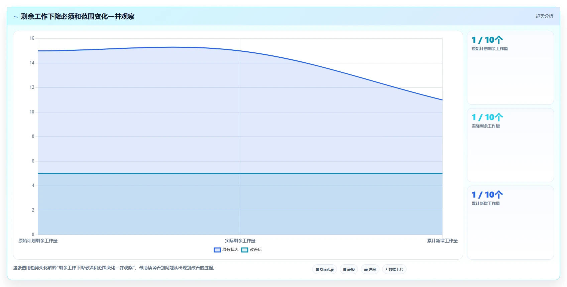The height and width of the screenshot is (287, 567).
Task: Select the panel title 剩余工作下降必须和范围变化一并观察
Action: click(78, 16)
